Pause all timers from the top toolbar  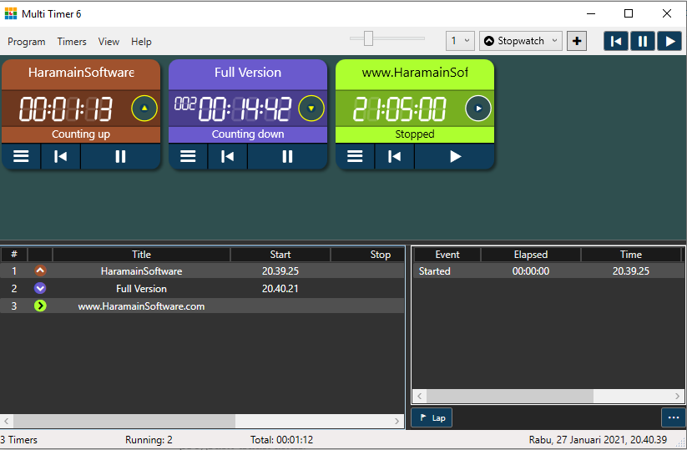[x=643, y=41]
